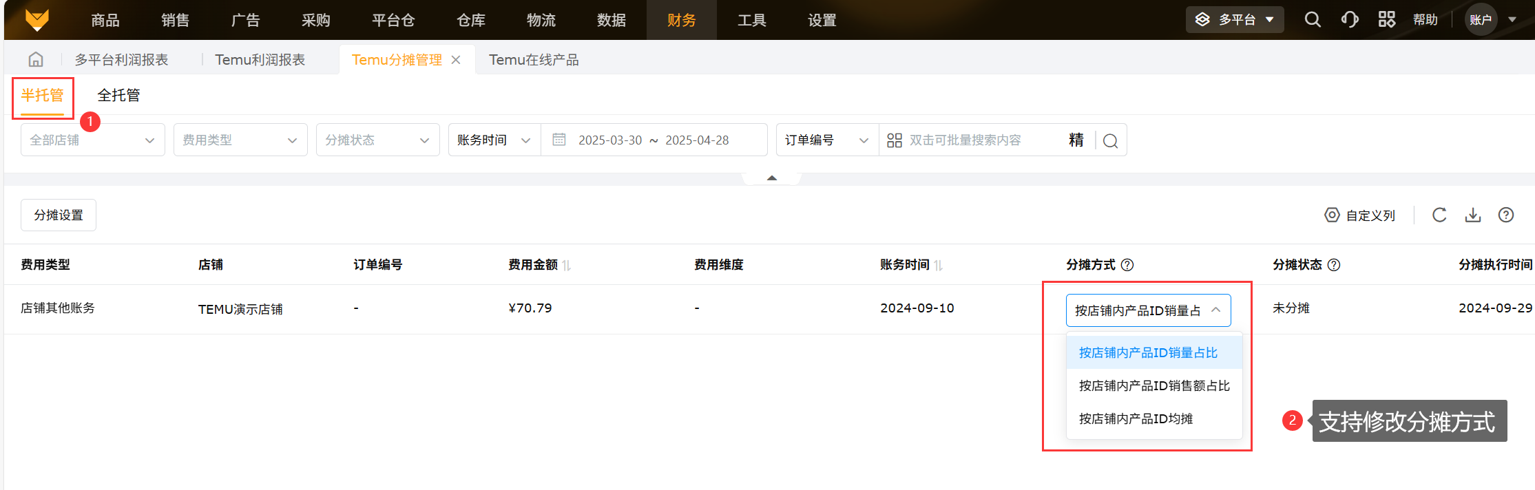Toggle the 精 exact match icon

[x=1076, y=140]
